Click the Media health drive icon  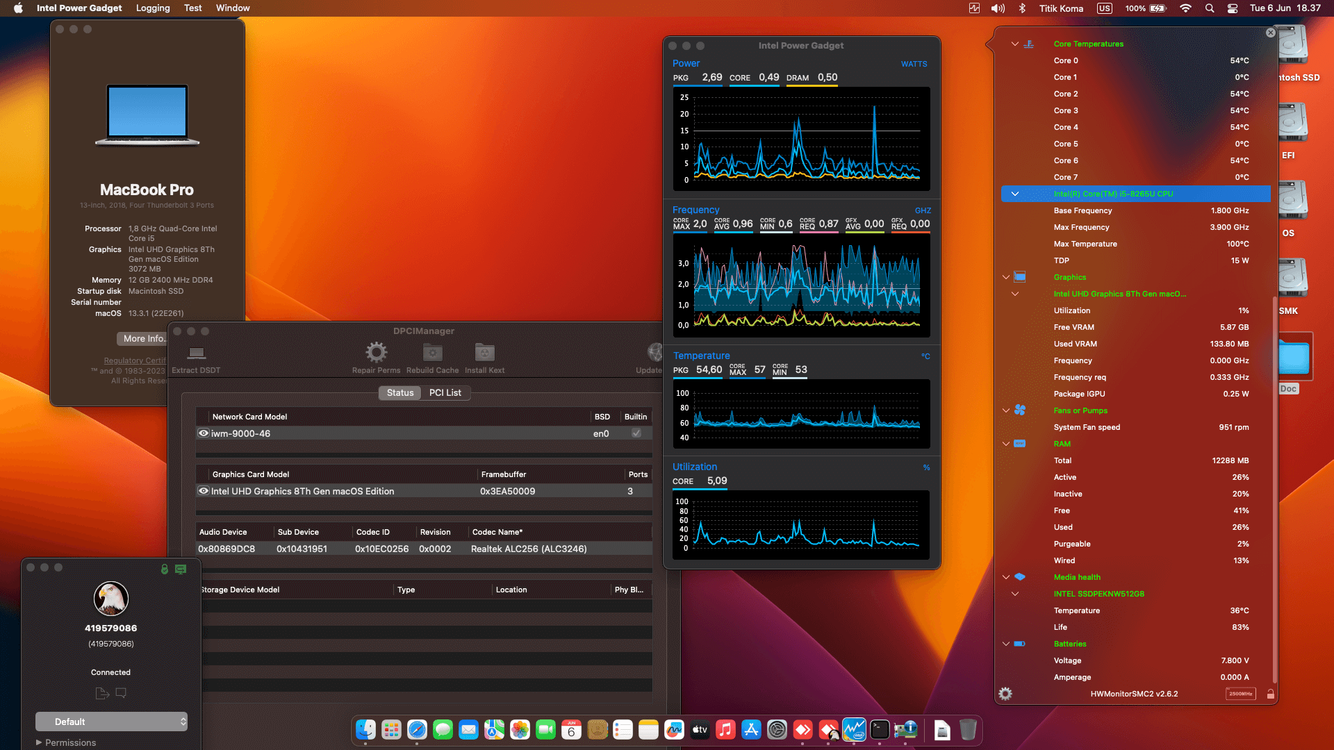1020,577
